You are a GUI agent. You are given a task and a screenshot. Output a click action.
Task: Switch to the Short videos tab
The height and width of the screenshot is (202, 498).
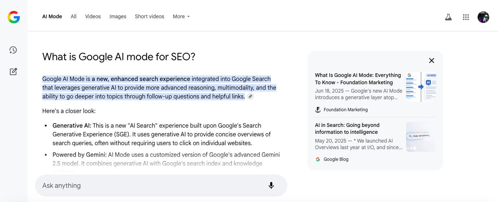[149, 16]
